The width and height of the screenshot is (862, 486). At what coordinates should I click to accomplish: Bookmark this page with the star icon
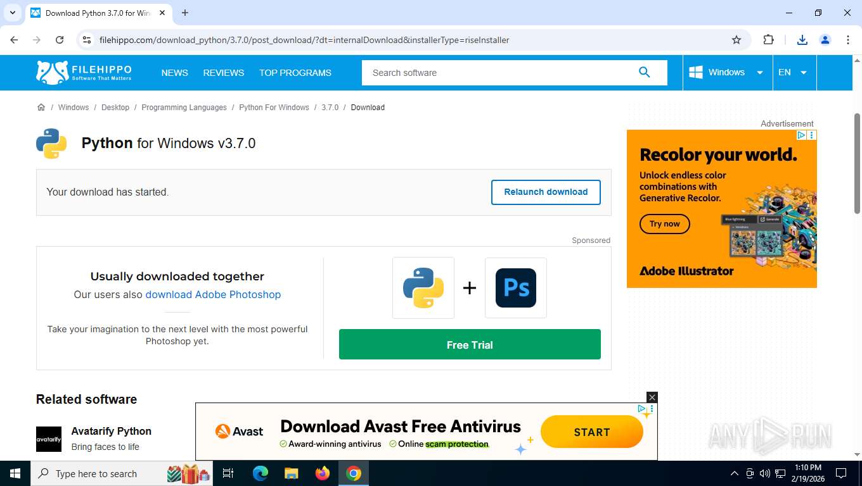tap(737, 40)
